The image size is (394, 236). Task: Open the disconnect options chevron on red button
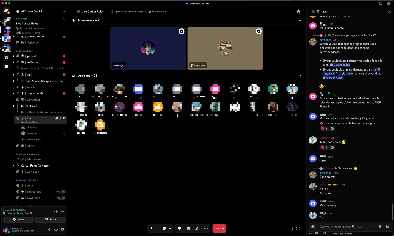[223, 228]
